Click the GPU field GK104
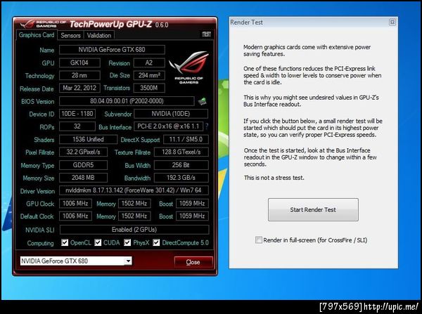This screenshot has width=422, height=314. tap(79, 63)
